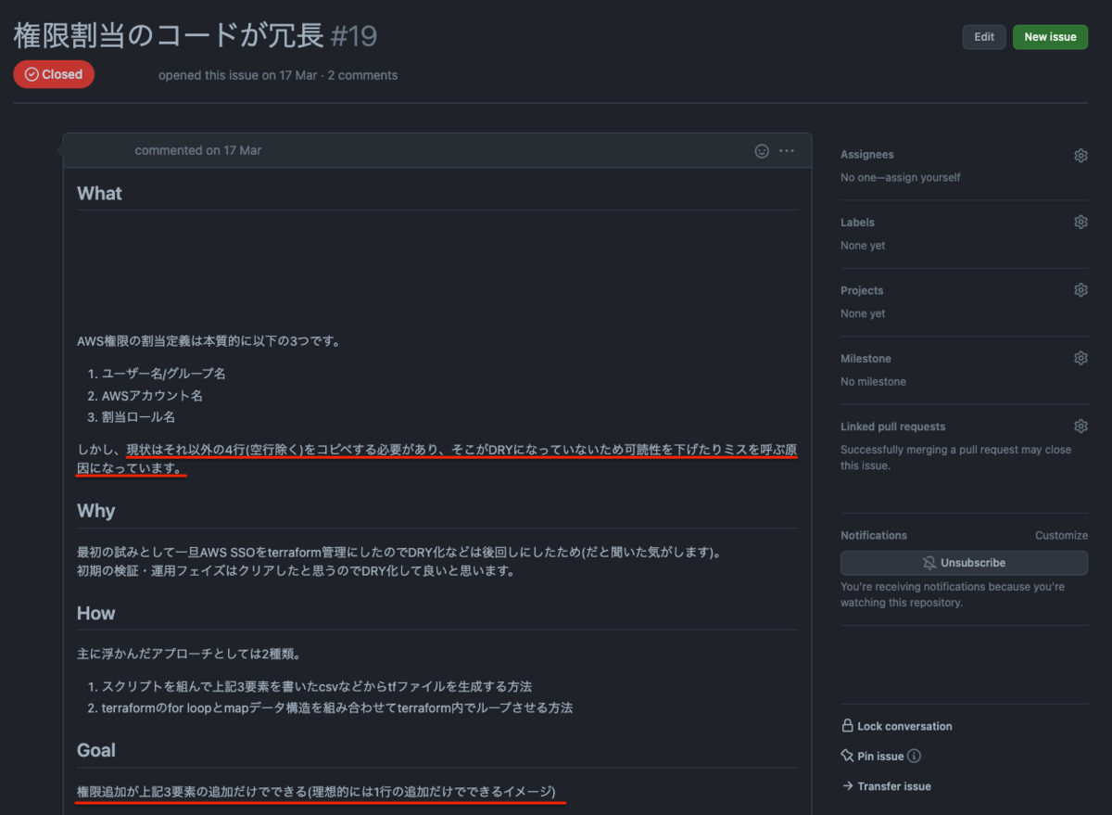
Task: Open the Labels settings gear
Action: pyautogui.click(x=1080, y=222)
